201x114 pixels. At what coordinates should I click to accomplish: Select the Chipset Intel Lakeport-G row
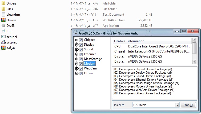pyautogui.click(x=152, y=51)
